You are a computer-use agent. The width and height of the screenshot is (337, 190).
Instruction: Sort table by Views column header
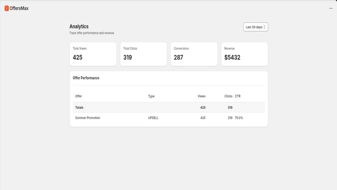click(202, 96)
